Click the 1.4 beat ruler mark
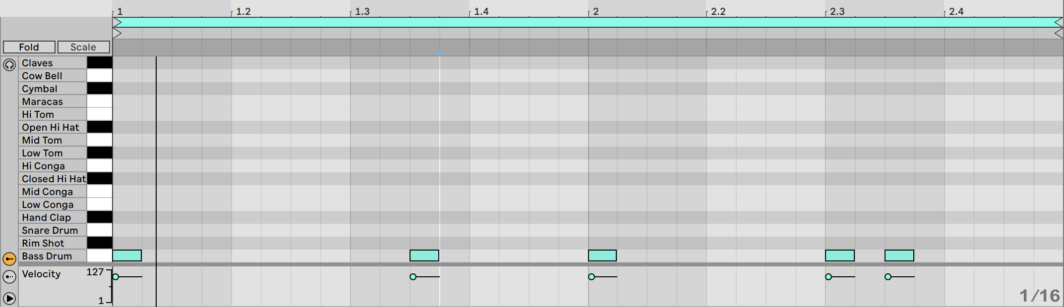The width and height of the screenshot is (1064, 307). [481, 11]
